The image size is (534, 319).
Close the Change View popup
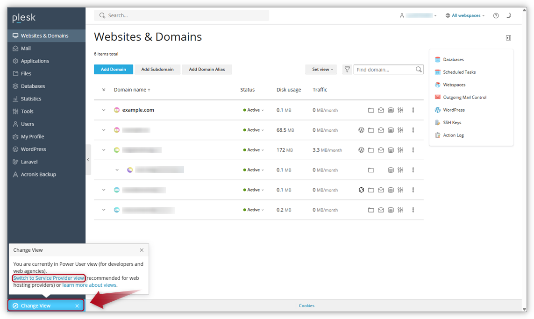[x=142, y=250]
